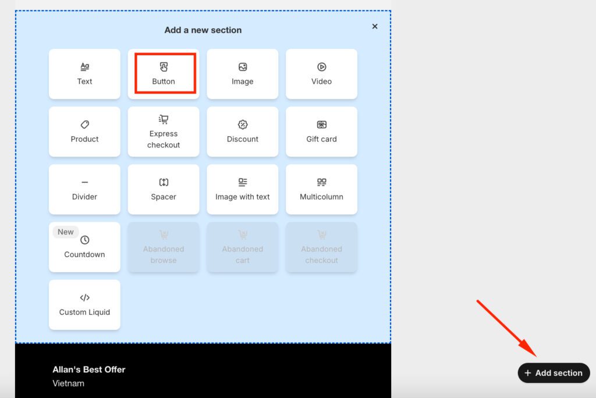Click the Abandoned cart tile
This screenshot has height=398, width=596.
coord(242,247)
